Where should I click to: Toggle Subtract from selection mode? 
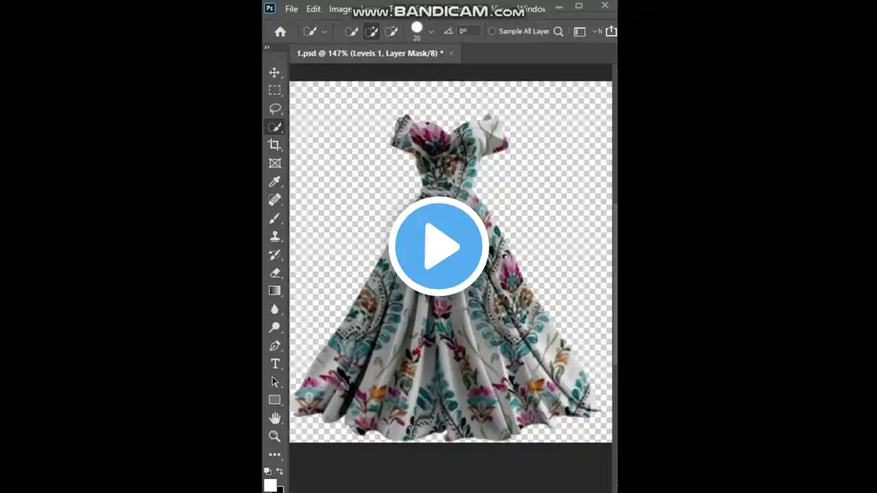pyautogui.click(x=391, y=31)
